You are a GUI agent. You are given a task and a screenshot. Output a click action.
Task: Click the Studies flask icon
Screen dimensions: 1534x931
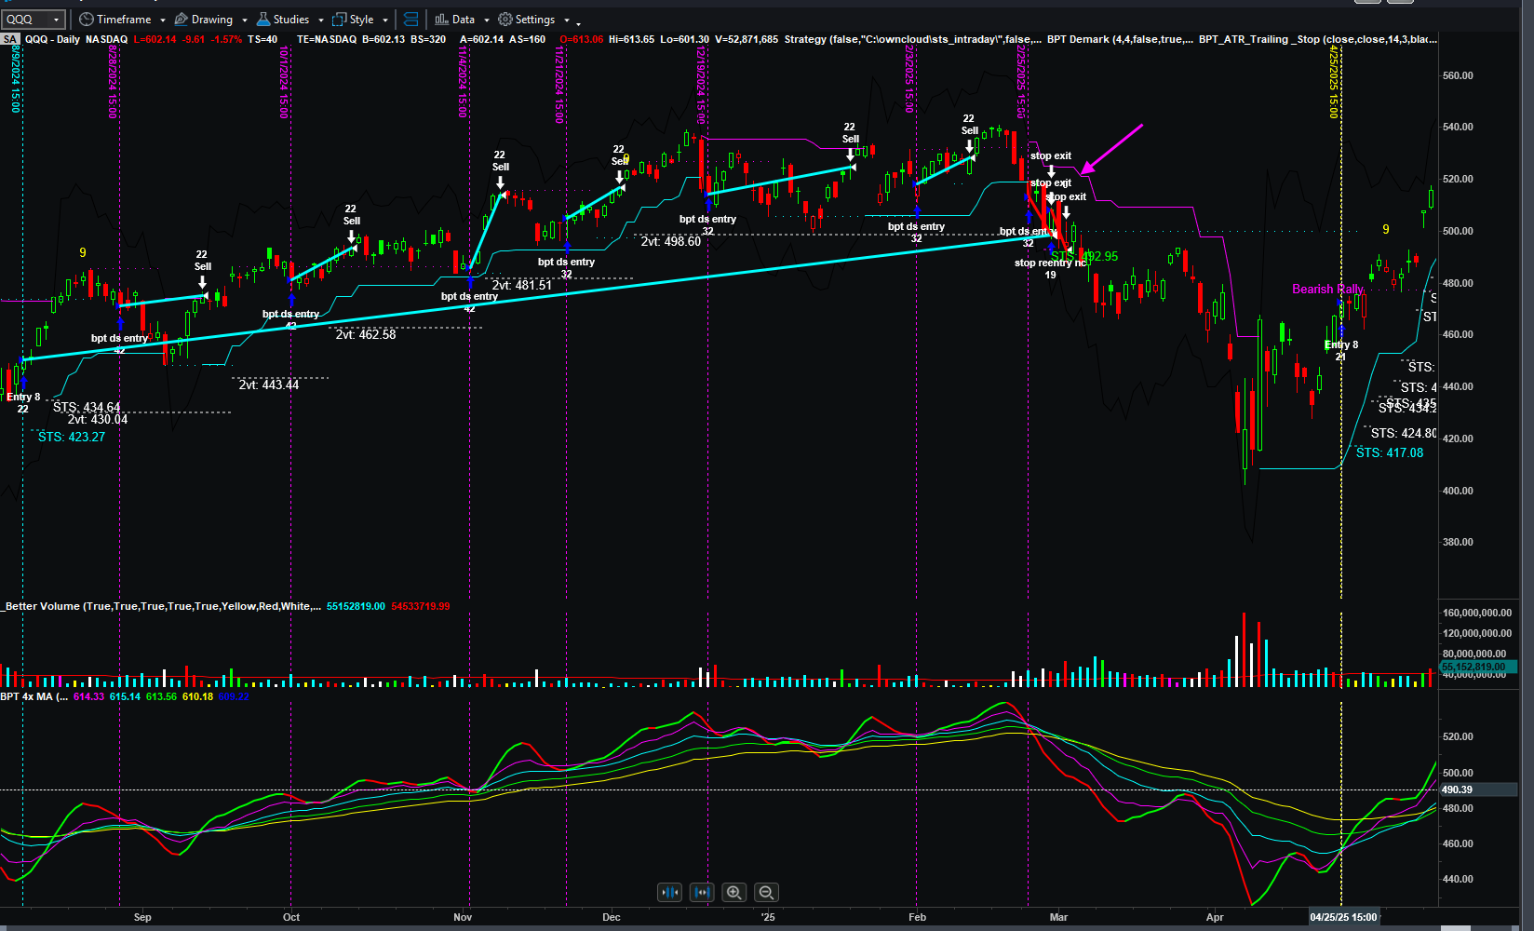click(x=263, y=20)
